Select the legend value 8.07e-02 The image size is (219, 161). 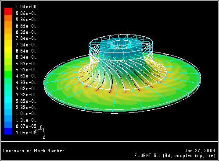(26, 126)
